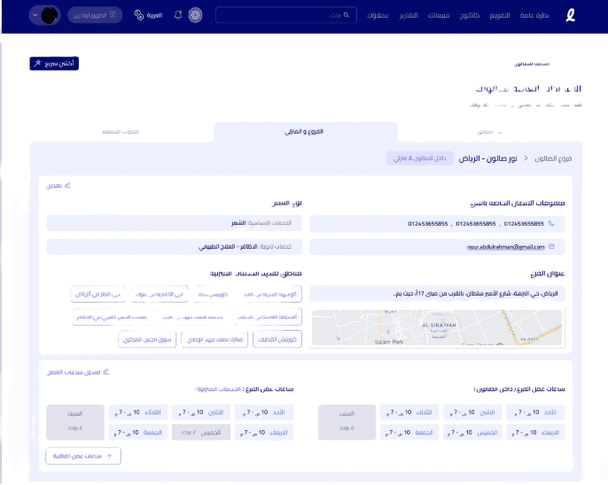
Task: Select the سوق الجبيل المركزي area chip
Action: 147,340
